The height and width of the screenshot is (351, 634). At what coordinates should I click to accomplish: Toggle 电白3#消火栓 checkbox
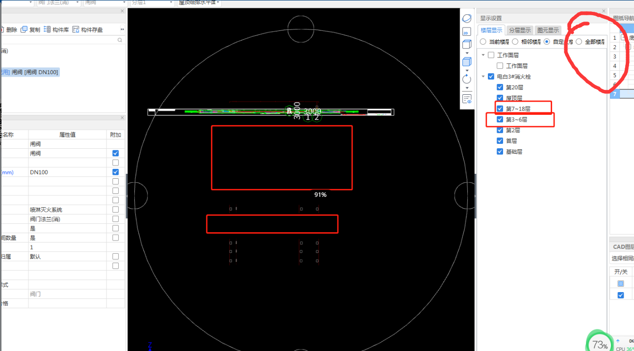click(x=491, y=77)
